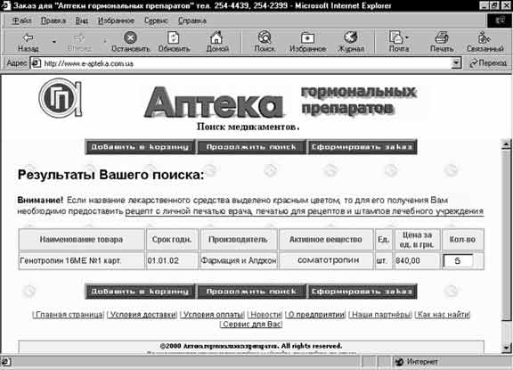Open Наши партнёры link
The width and height of the screenshot is (513, 370).
(x=381, y=315)
